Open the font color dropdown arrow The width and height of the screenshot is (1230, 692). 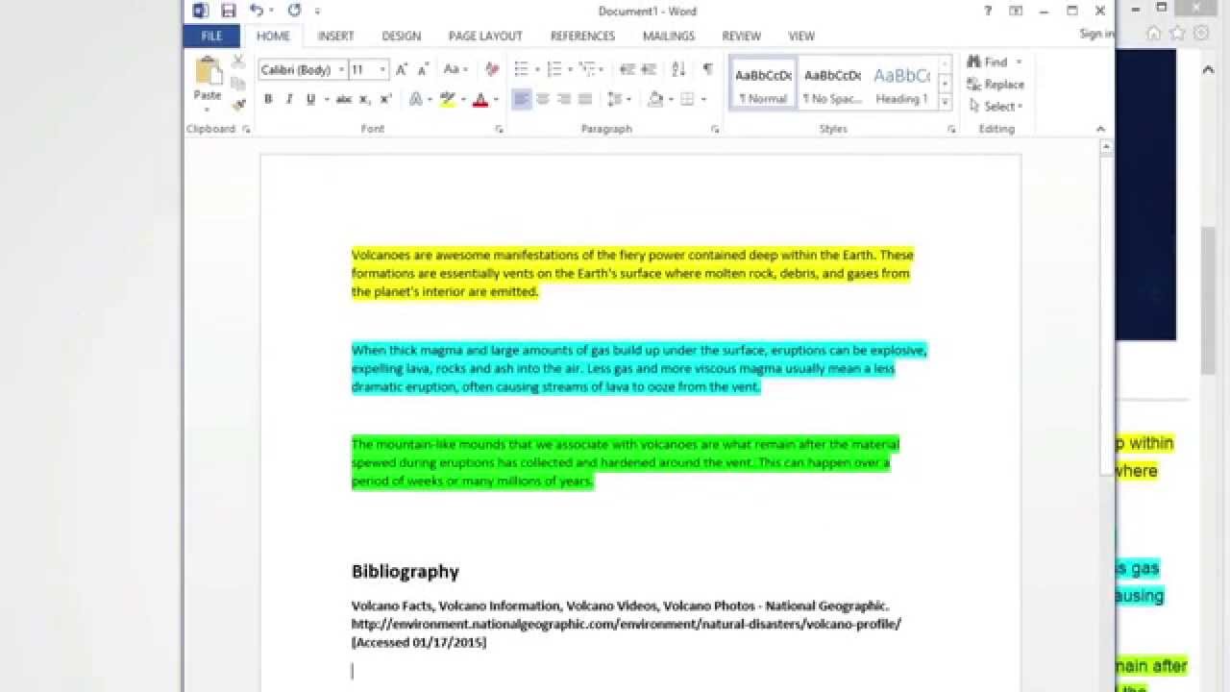pos(495,99)
